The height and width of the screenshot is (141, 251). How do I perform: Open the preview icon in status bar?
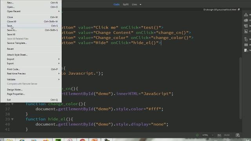pyautogui.click(x=238, y=135)
